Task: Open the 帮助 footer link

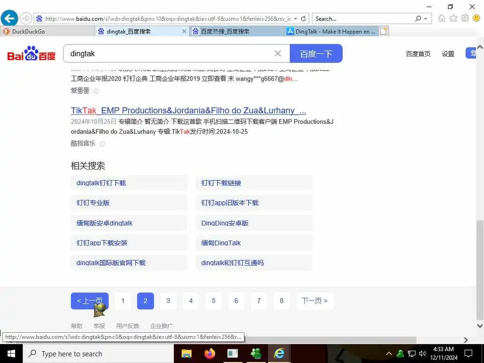Action: coord(77,326)
